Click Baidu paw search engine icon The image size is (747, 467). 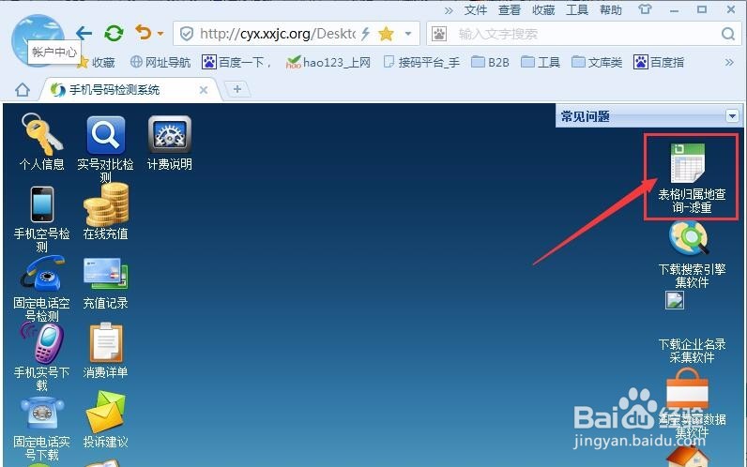(x=439, y=34)
